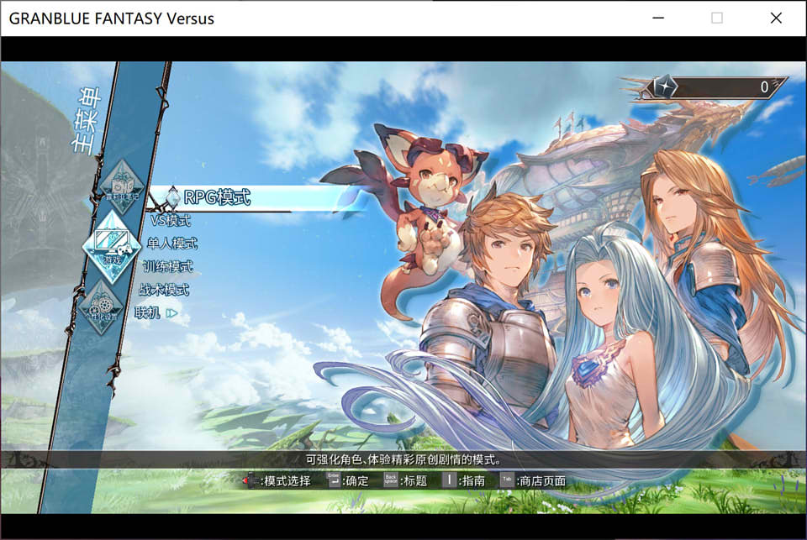
Task: Enter 训练模式 training mode
Action: pyautogui.click(x=167, y=266)
